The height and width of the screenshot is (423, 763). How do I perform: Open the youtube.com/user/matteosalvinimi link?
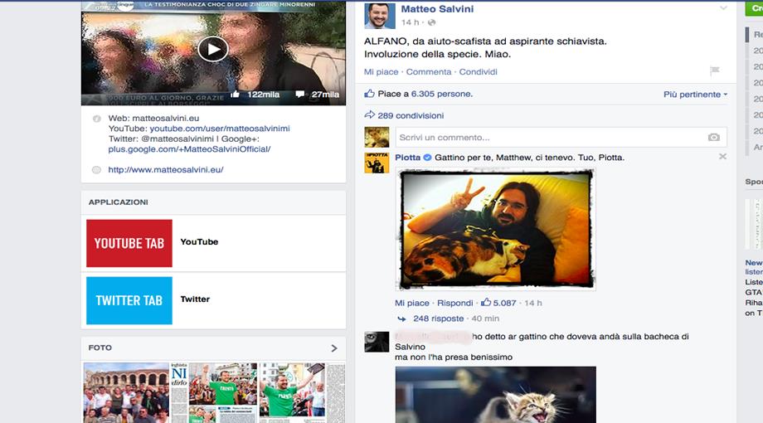[220, 129]
